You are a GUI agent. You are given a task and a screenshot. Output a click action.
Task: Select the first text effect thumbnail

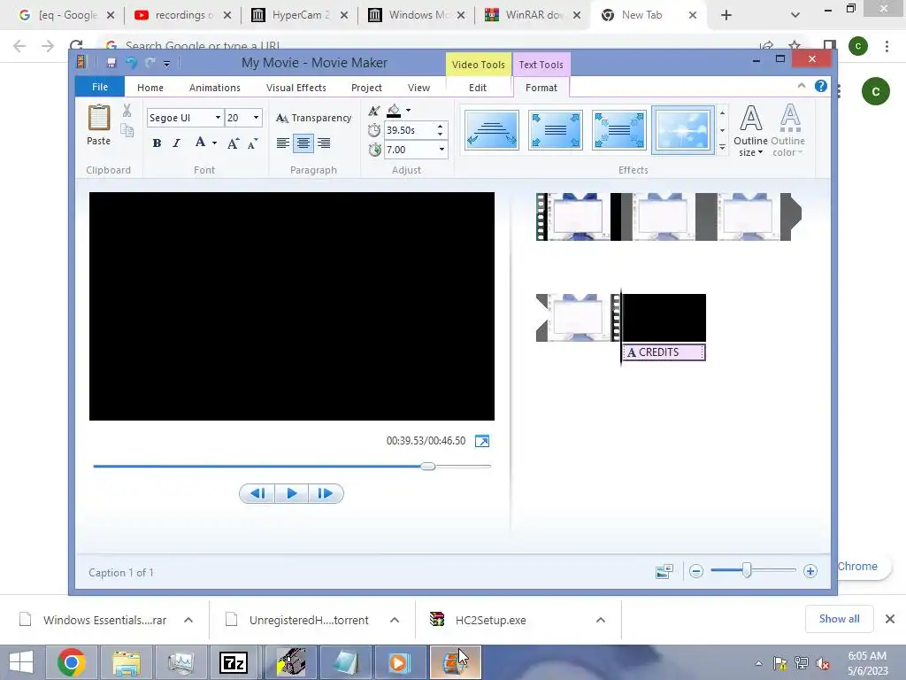coord(492,130)
